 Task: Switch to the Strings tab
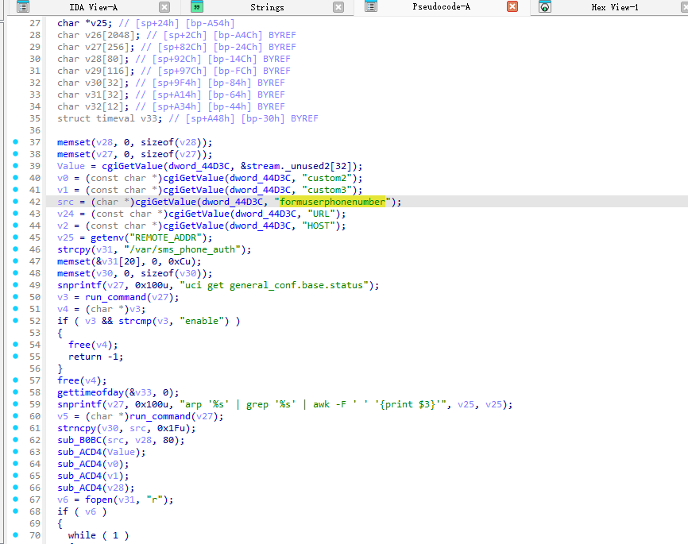[267, 7]
